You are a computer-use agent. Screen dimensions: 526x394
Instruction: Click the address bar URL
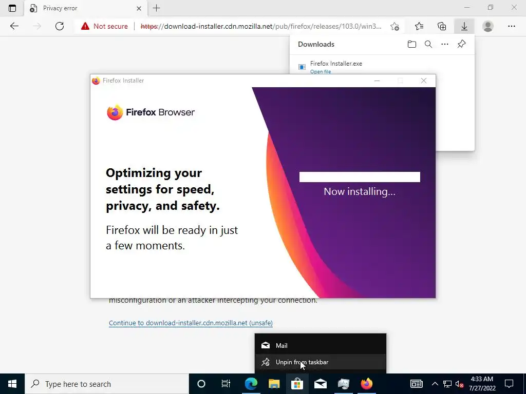click(261, 26)
